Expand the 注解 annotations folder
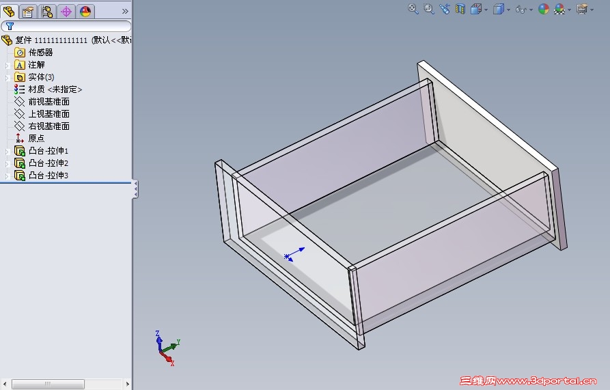 pyautogui.click(x=7, y=66)
